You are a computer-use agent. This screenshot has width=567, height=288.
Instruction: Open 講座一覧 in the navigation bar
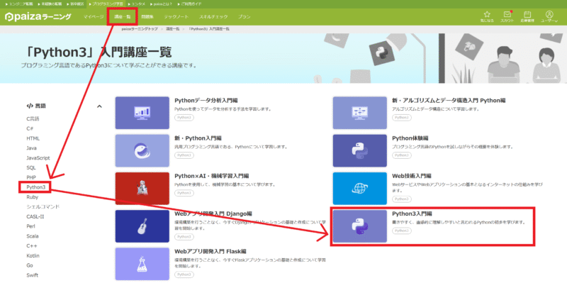(x=122, y=16)
